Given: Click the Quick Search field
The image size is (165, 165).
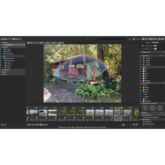Looking at the screenshot, I should tap(106, 39).
